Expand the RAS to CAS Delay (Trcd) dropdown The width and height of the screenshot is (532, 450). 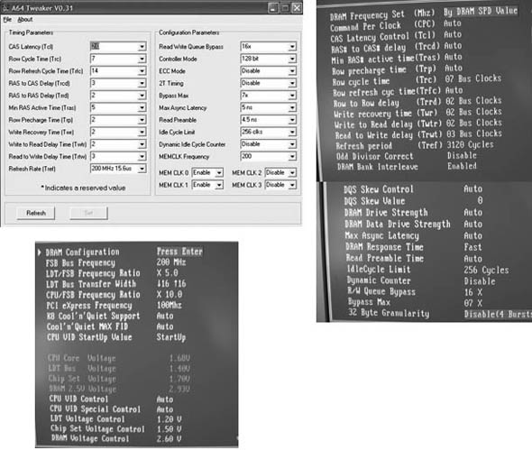tap(142, 83)
